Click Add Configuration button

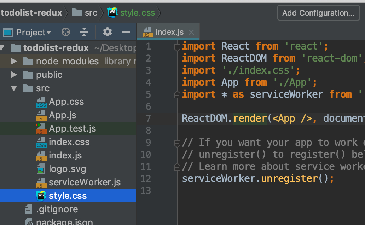(318, 13)
